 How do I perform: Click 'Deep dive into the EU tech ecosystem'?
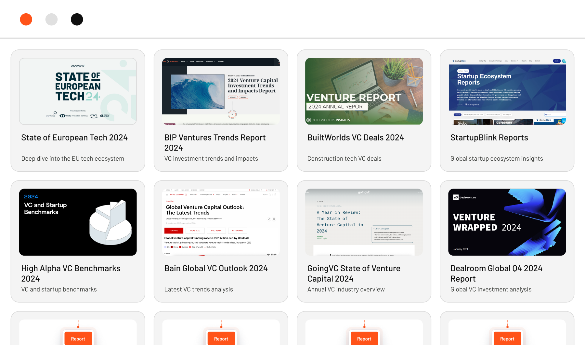pos(73,159)
